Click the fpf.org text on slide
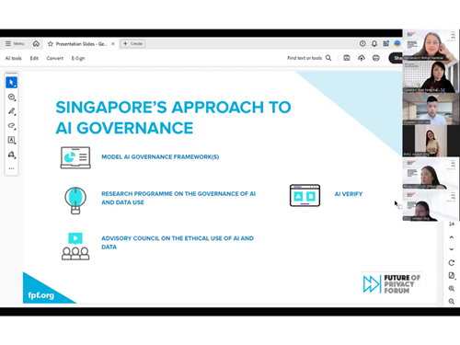 (x=40, y=295)
